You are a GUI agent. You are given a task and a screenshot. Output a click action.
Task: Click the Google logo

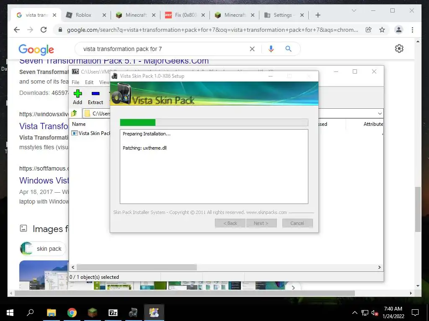pos(36,49)
